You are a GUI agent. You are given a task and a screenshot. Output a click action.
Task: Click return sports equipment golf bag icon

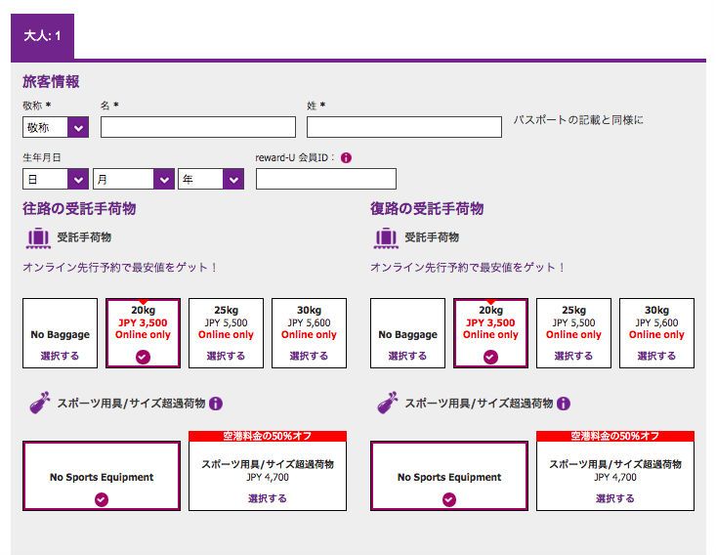pos(386,404)
